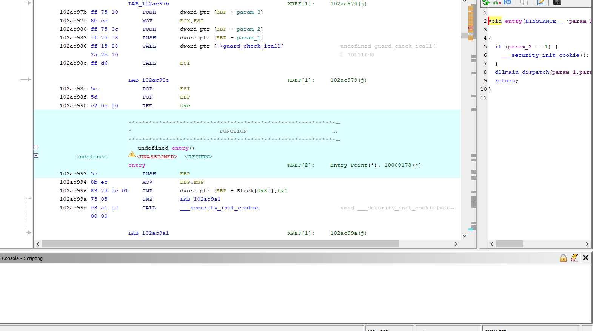This screenshot has height=331, width=593.
Task: Click the <UNASSIGNED> storage field
Action: pyautogui.click(x=157, y=157)
